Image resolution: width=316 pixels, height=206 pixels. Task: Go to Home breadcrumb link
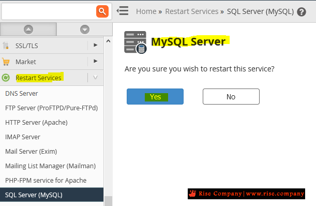point(146,11)
